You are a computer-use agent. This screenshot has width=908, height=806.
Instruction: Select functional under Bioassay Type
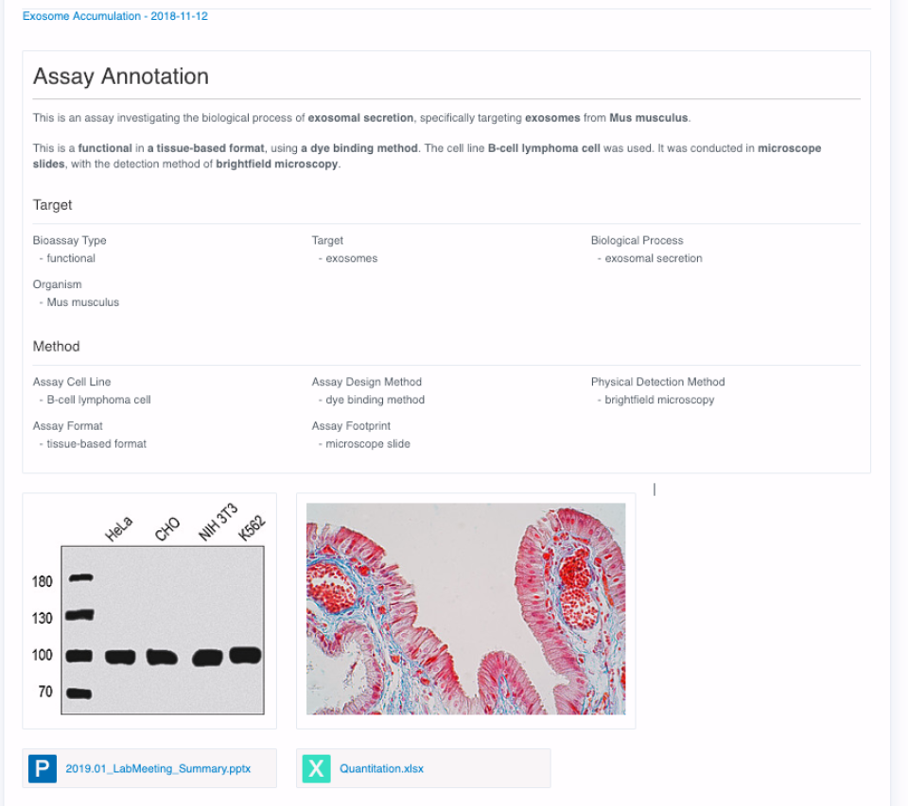(x=68, y=258)
